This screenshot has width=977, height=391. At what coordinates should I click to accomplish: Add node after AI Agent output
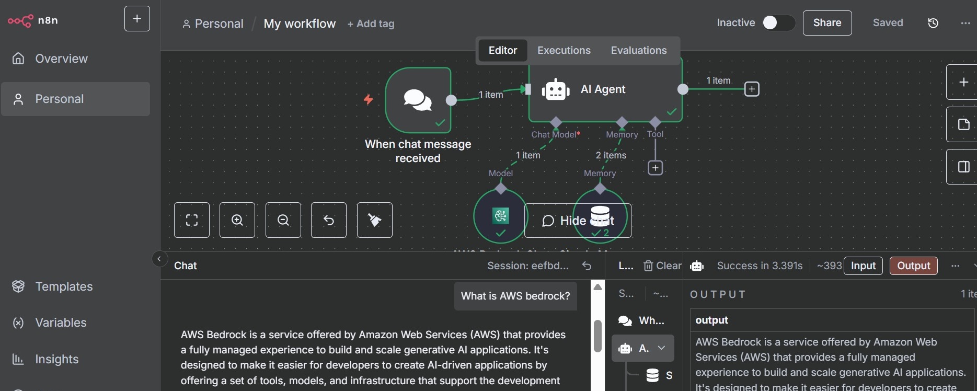point(752,89)
